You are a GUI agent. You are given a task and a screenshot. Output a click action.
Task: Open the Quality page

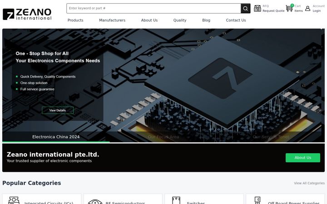point(180,20)
